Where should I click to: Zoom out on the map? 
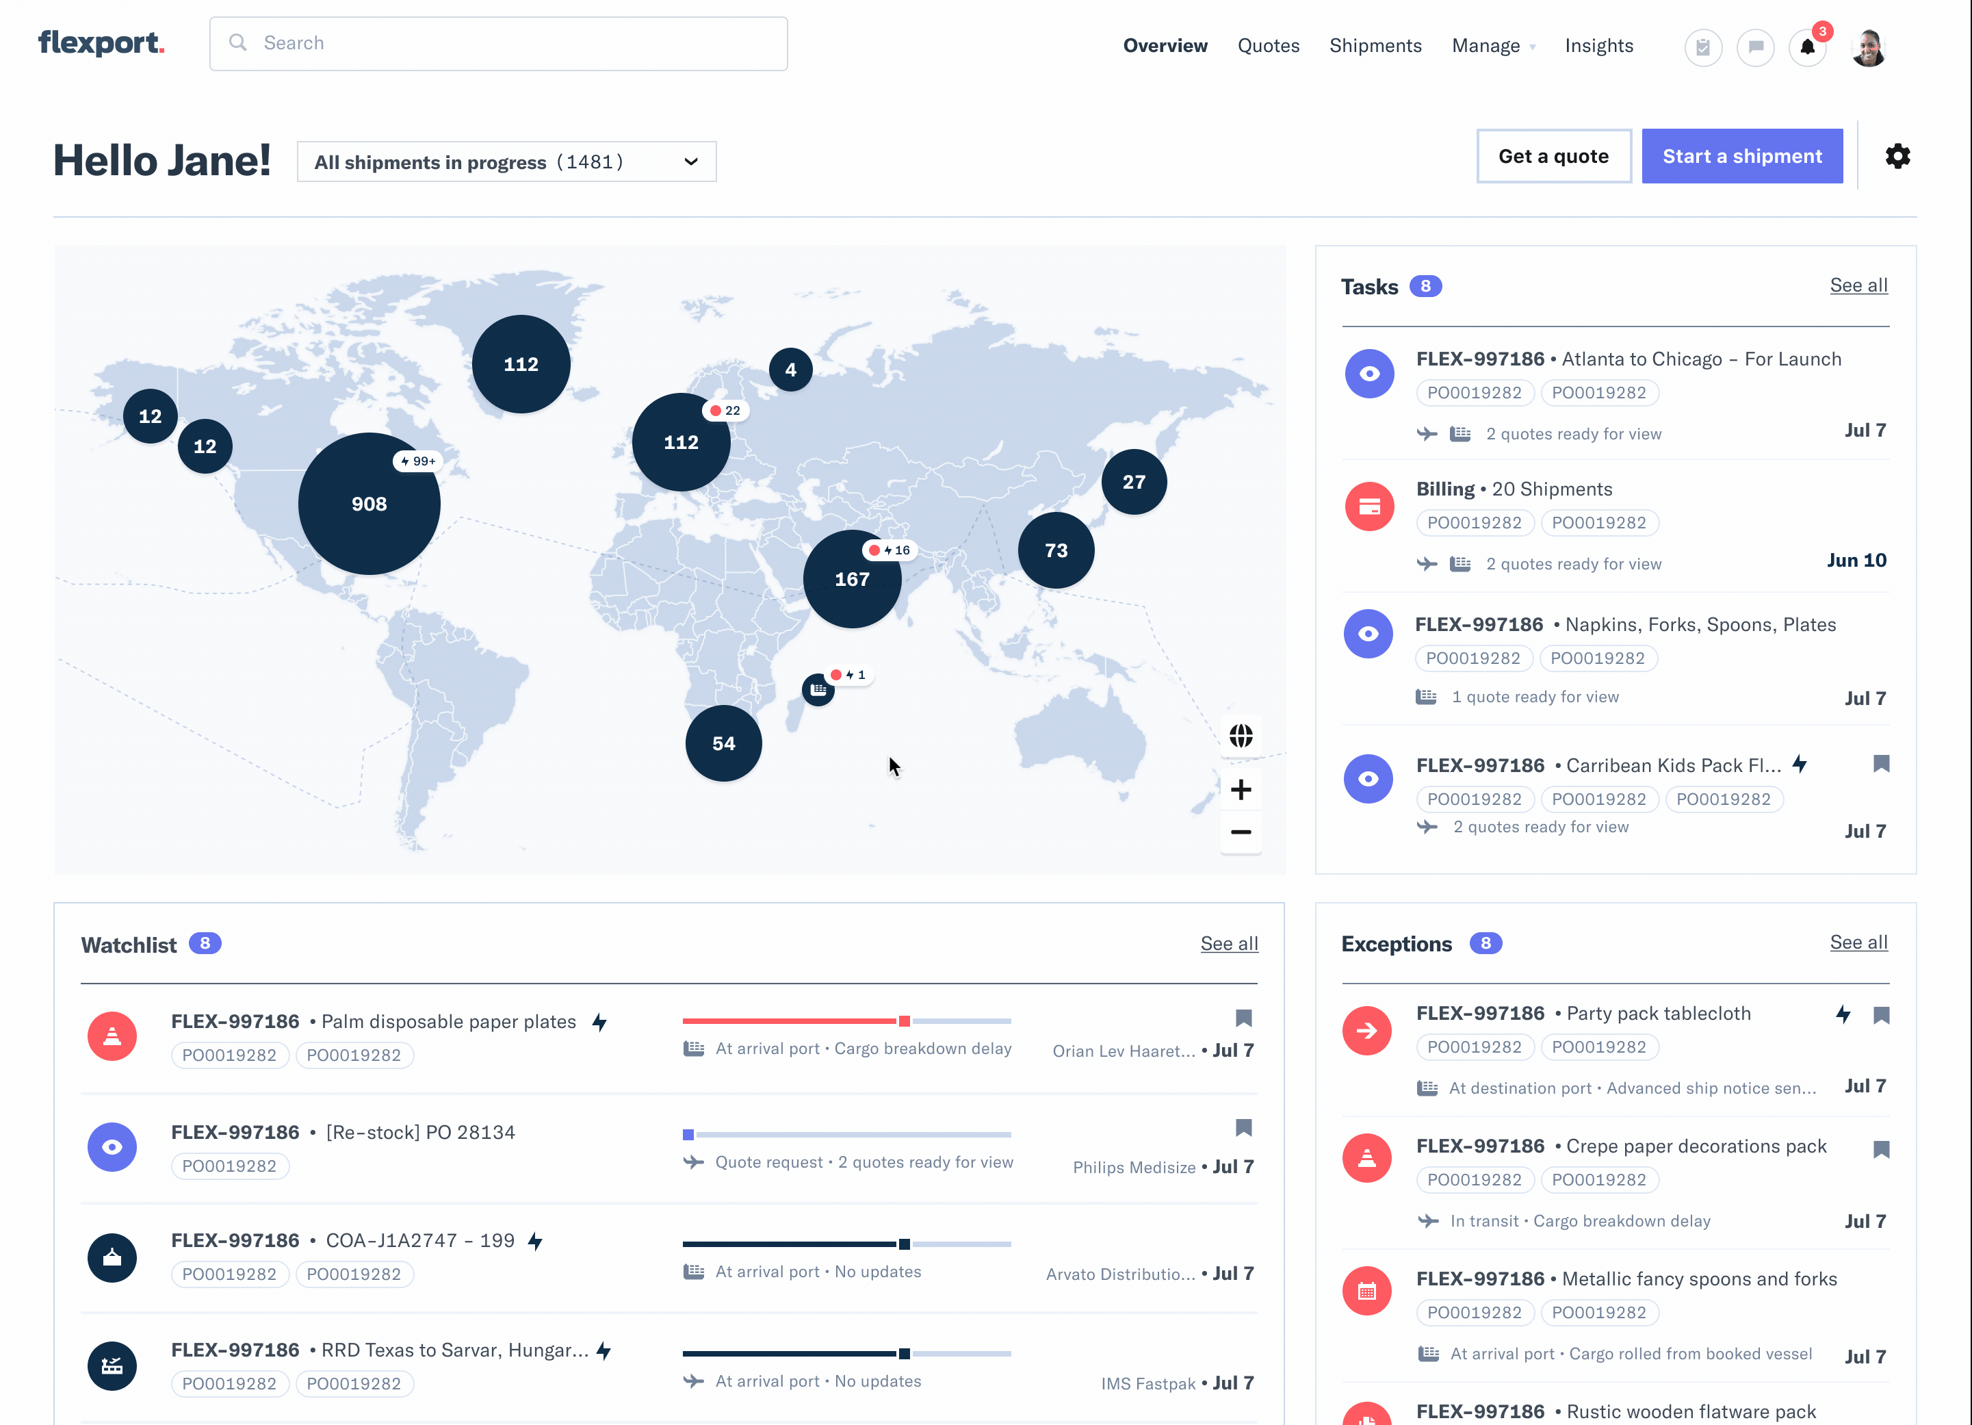pyautogui.click(x=1241, y=832)
